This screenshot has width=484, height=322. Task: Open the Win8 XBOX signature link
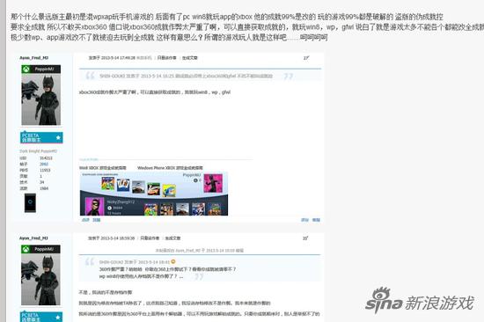(103, 168)
